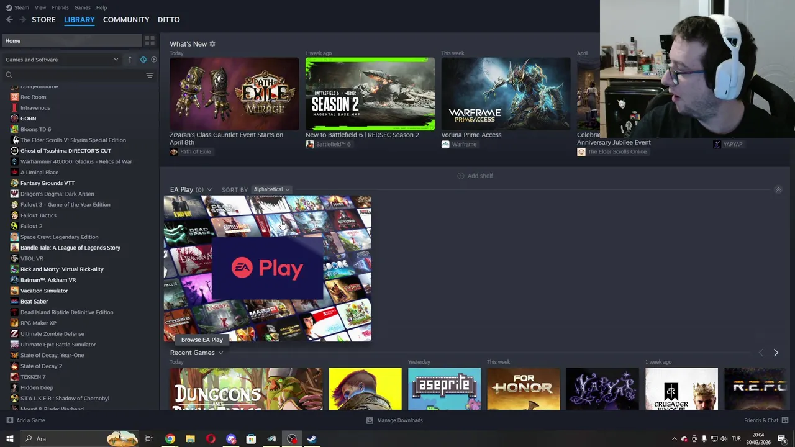The width and height of the screenshot is (795, 447).
Task: Open the volume icon in system tray
Action: [x=724, y=439]
